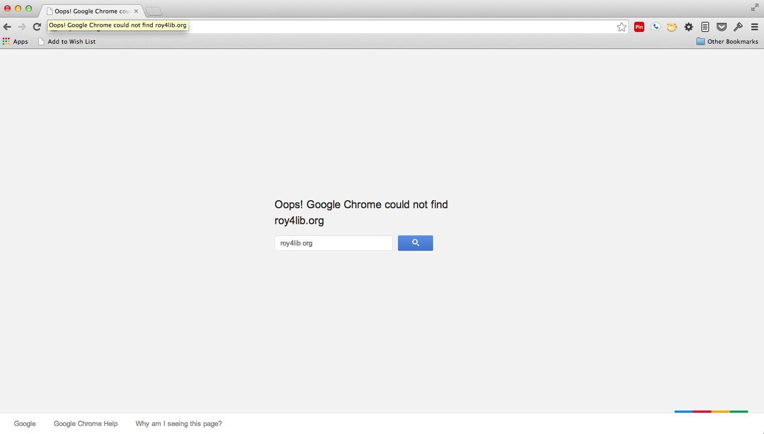The image size is (764, 434).
Task: Click the yellow tab-title tooltip
Action: pyautogui.click(x=118, y=25)
